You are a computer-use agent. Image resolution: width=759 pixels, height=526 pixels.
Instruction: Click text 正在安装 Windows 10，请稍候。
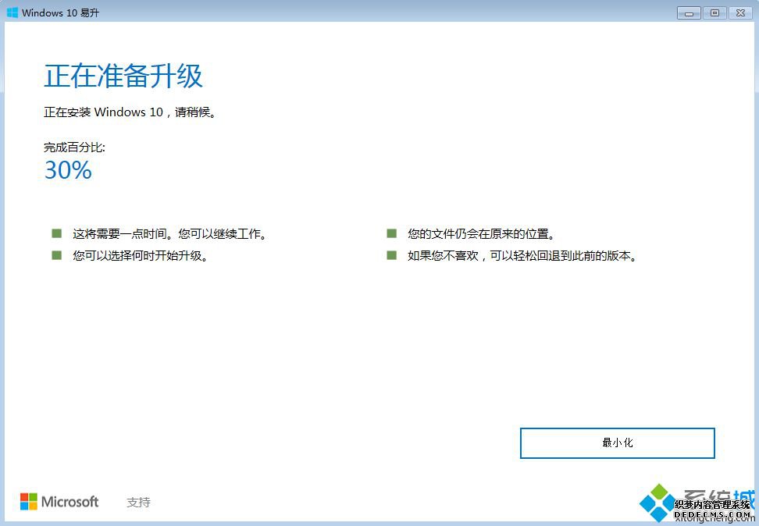130,112
